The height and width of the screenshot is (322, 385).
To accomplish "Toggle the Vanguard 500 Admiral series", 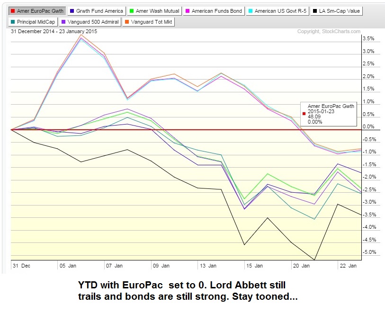I will [90, 22].
